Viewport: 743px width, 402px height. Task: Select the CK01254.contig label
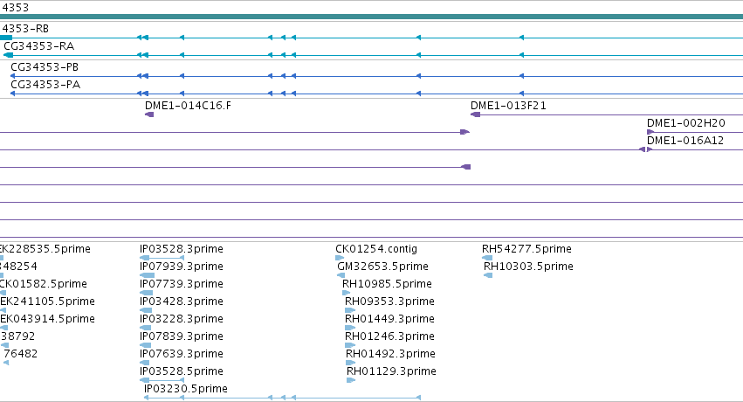[376, 249]
